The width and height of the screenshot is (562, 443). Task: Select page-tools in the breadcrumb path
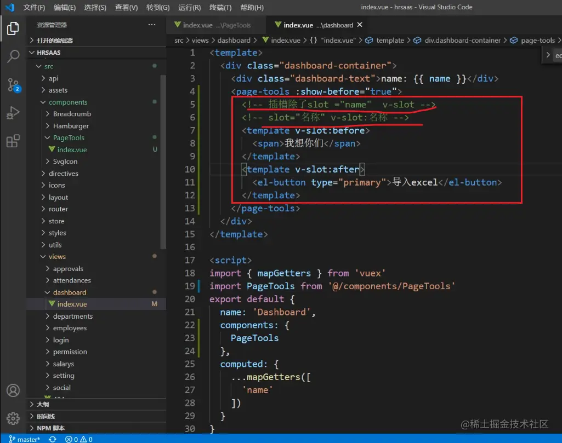pos(537,41)
